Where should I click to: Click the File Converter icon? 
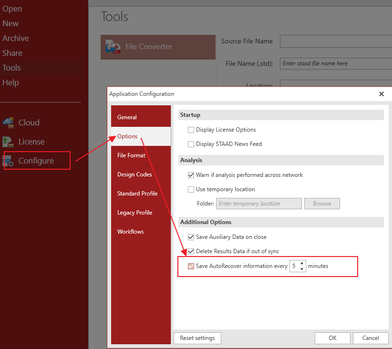click(x=113, y=47)
